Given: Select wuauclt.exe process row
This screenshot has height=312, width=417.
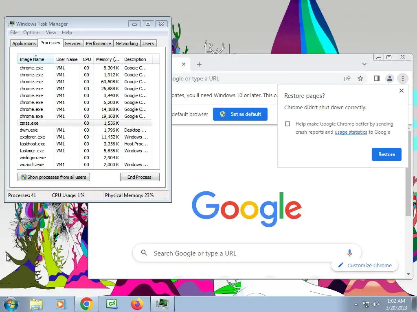Looking at the screenshot, I should [85, 165].
